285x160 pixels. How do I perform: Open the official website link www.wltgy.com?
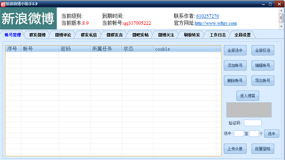tap(216, 23)
